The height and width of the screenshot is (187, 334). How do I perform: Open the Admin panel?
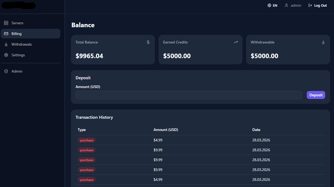(x=17, y=71)
